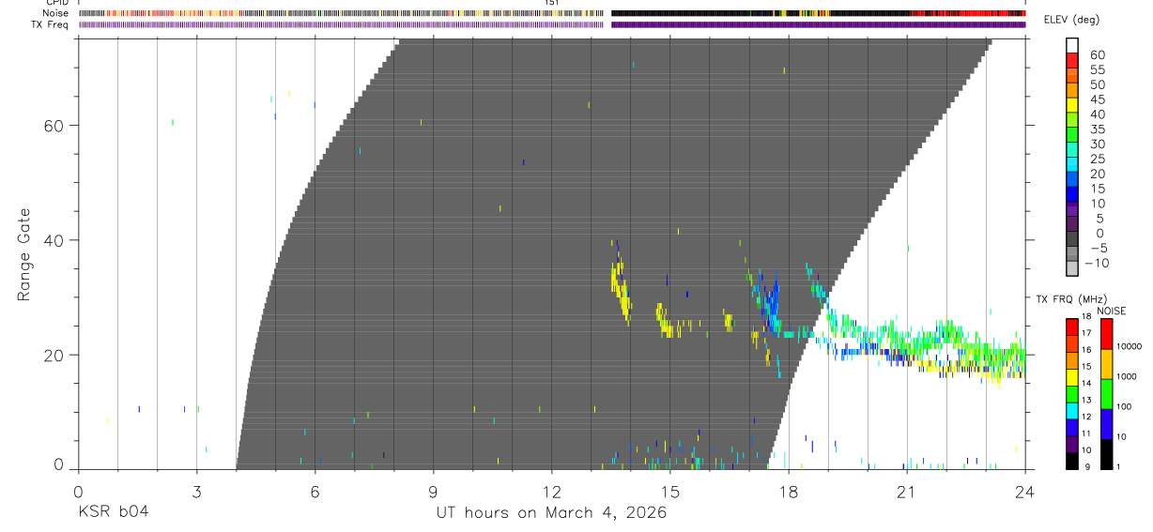Click the 18 tick label on the UT hours axis

point(788,491)
